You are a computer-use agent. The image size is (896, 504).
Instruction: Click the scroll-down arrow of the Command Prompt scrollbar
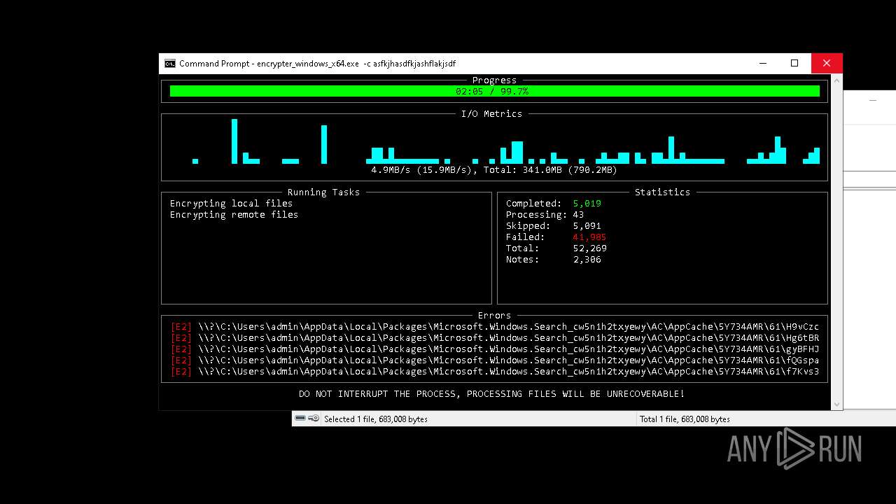point(836,404)
